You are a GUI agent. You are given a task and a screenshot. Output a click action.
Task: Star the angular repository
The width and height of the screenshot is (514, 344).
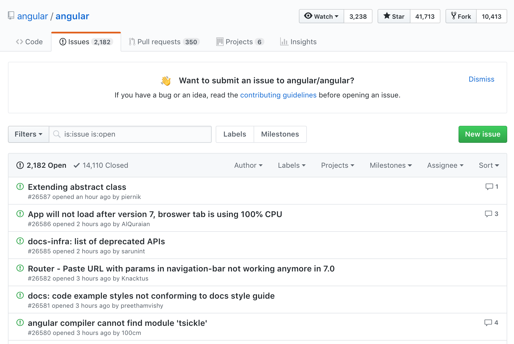click(x=394, y=16)
